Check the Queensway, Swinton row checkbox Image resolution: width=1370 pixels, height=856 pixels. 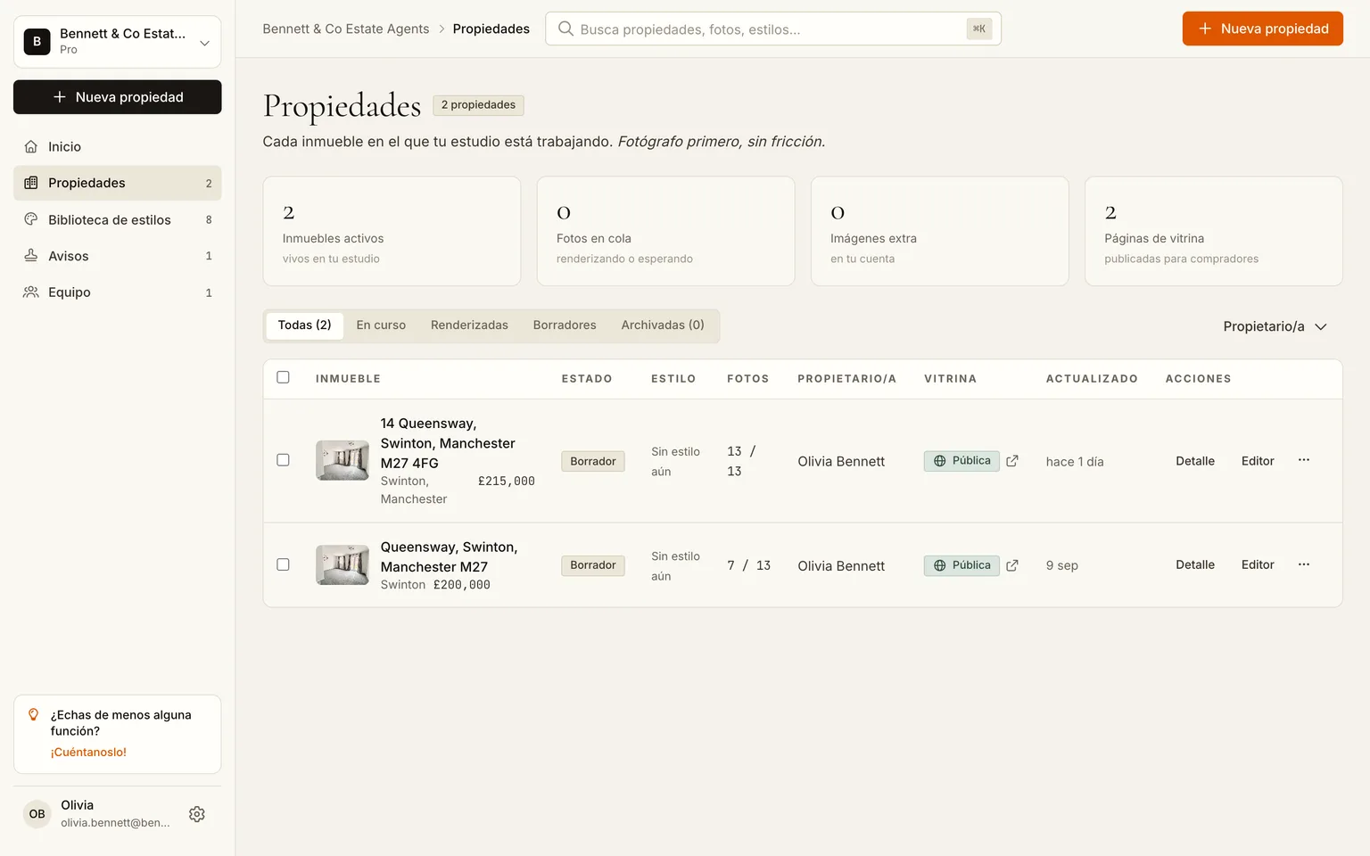[x=283, y=564]
